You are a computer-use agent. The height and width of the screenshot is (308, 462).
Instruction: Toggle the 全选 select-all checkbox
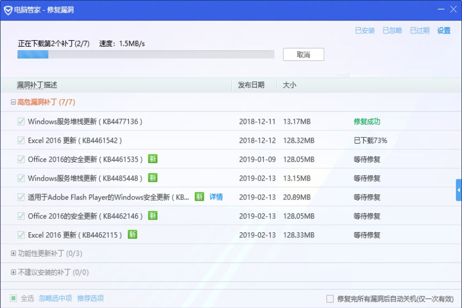point(13,298)
